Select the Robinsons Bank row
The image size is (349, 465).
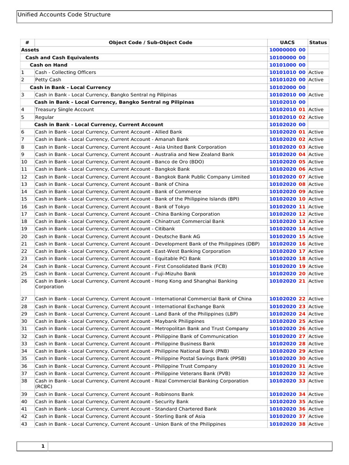[x=174, y=395]
